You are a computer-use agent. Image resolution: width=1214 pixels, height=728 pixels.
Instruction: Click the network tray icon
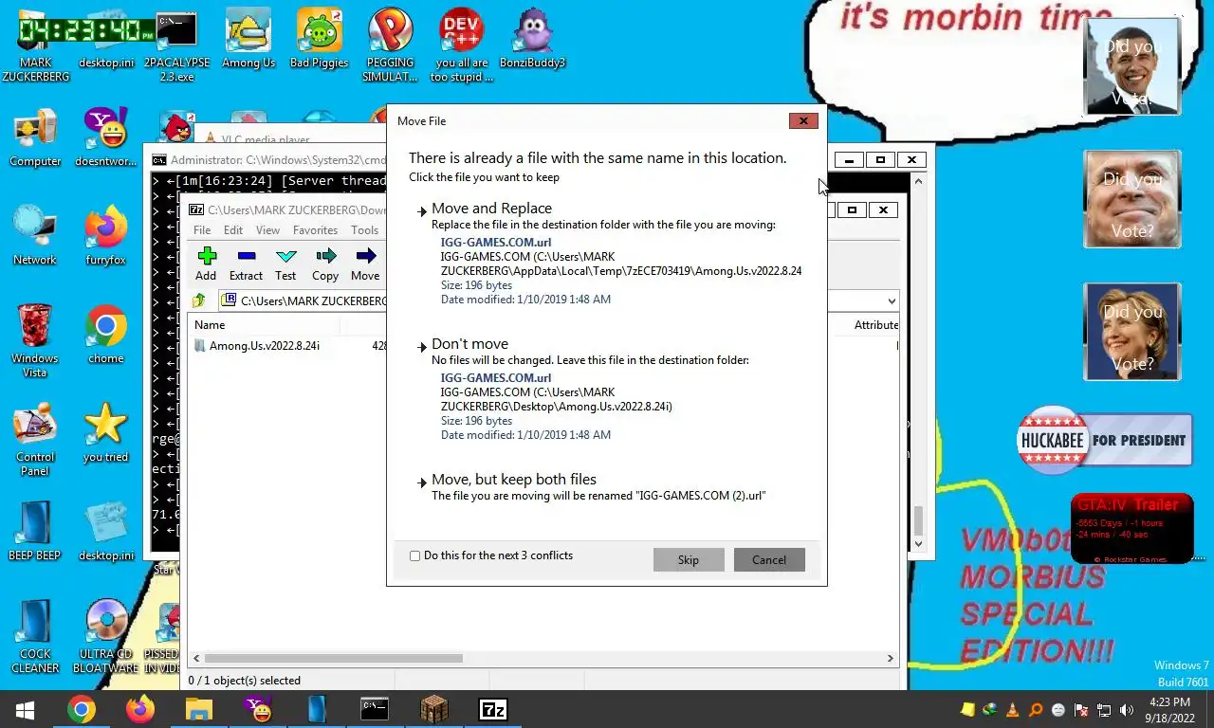[x=1103, y=710]
